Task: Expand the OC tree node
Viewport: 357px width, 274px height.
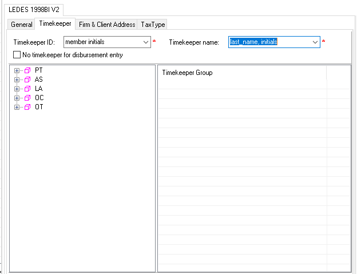Action: (17, 98)
